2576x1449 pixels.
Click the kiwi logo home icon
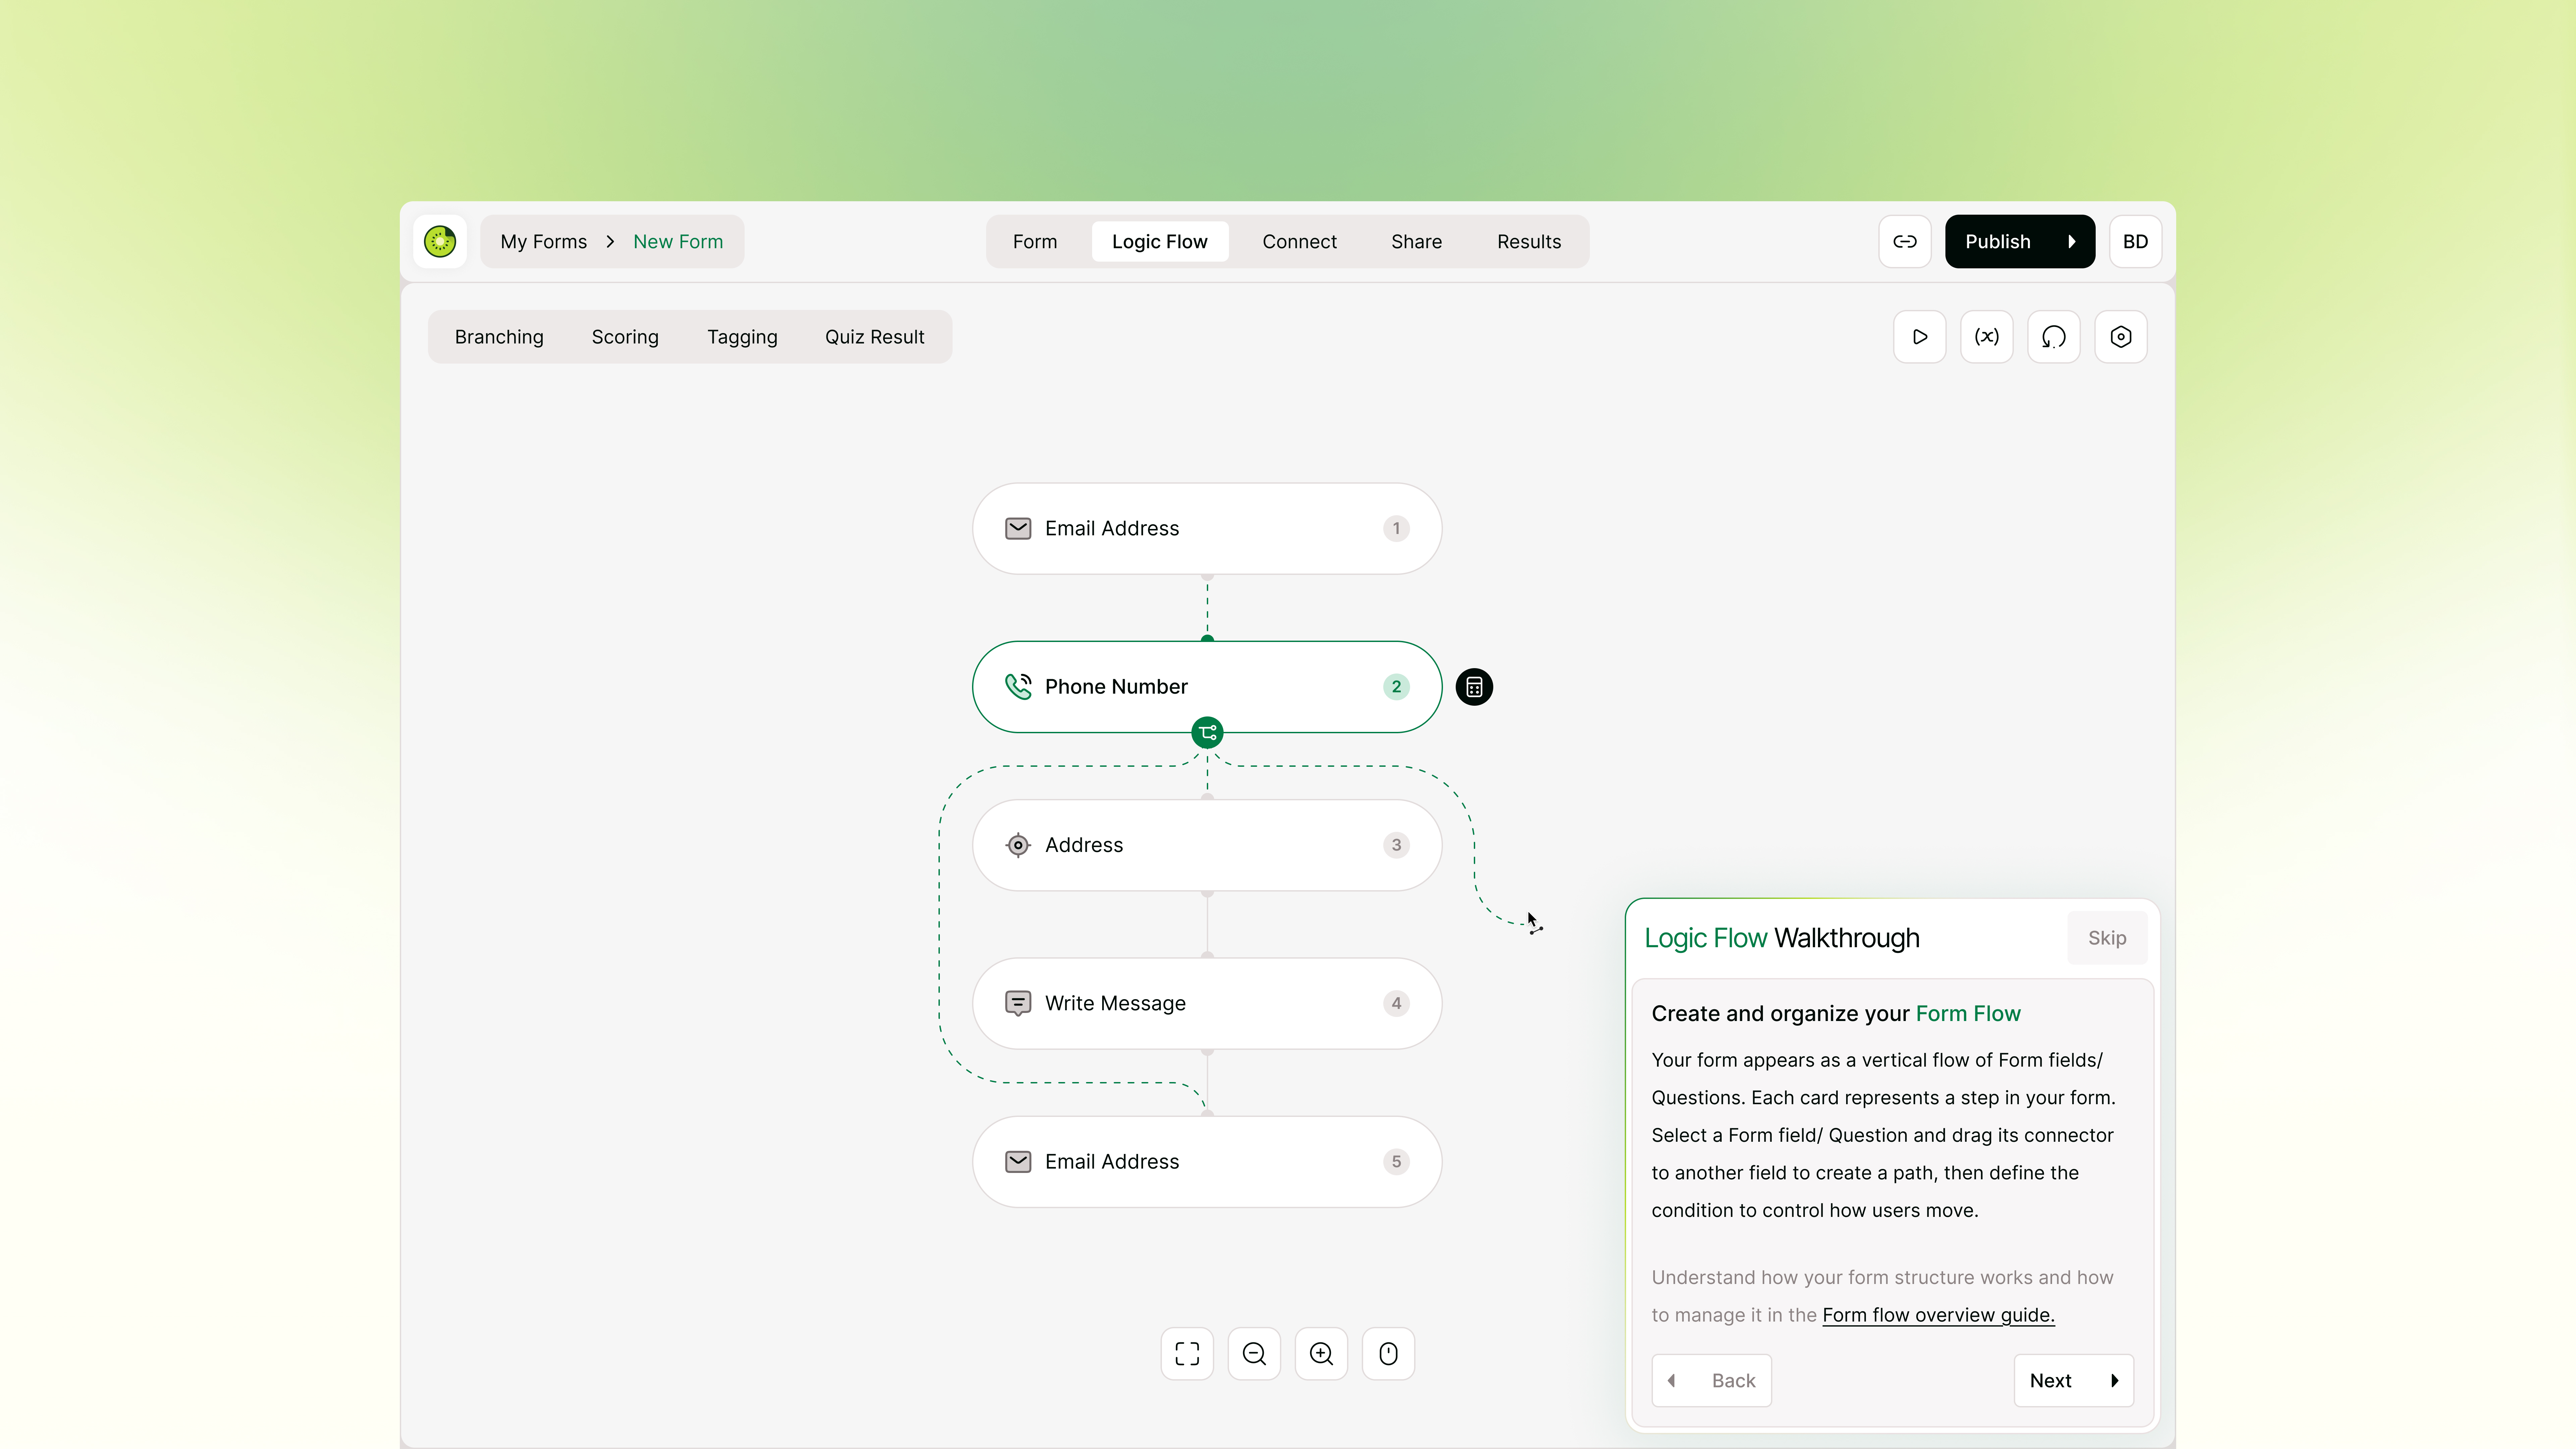(x=440, y=241)
